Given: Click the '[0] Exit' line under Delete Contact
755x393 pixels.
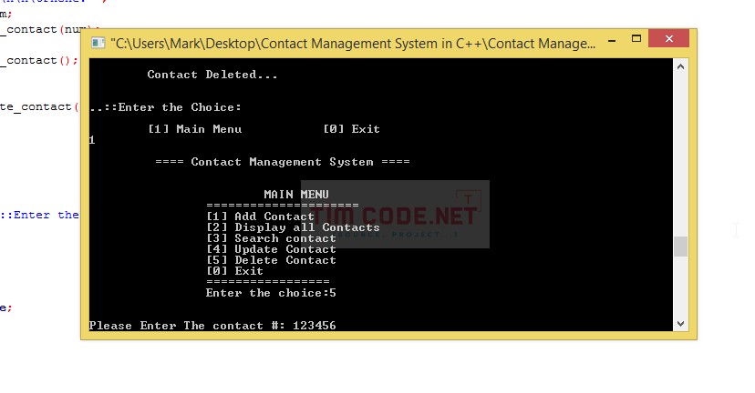Looking at the screenshot, I should click(x=234, y=271).
